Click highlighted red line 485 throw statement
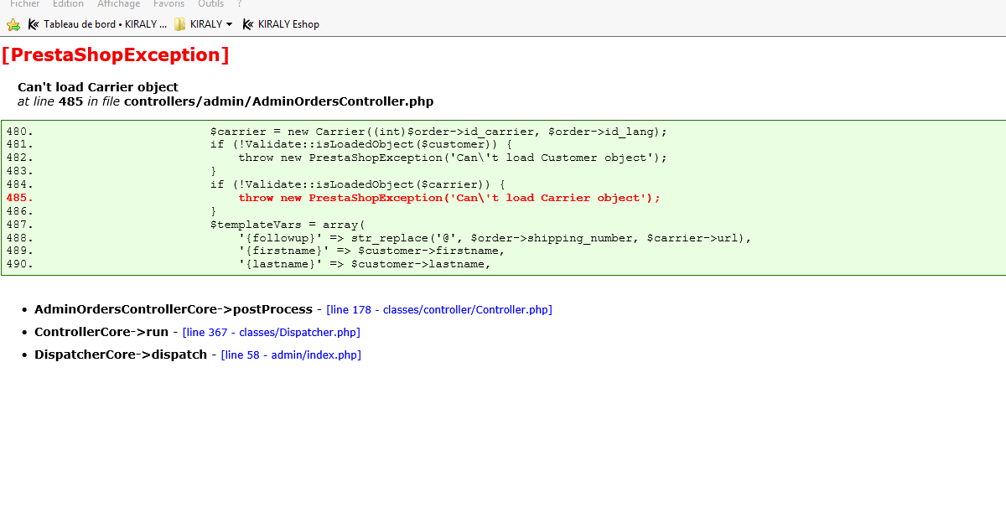The height and width of the screenshot is (528, 1006). (449, 198)
